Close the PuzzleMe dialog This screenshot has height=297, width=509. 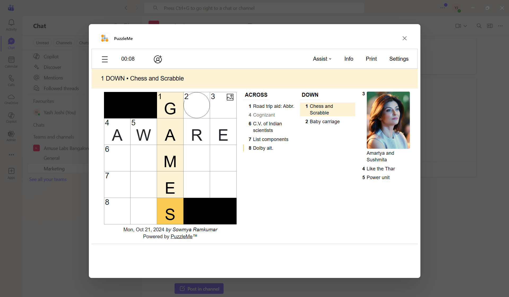404,38
